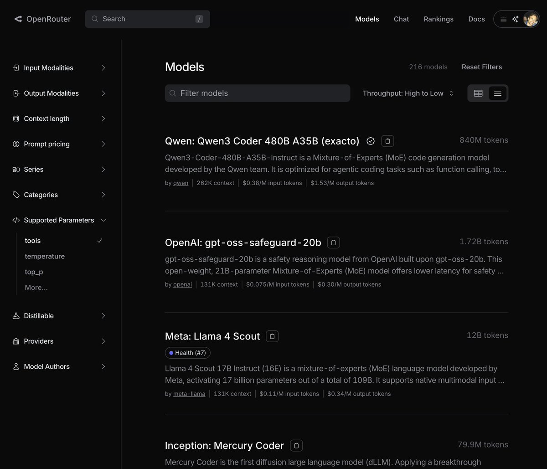Click the 840M tokens label

[x=484, y=140]
